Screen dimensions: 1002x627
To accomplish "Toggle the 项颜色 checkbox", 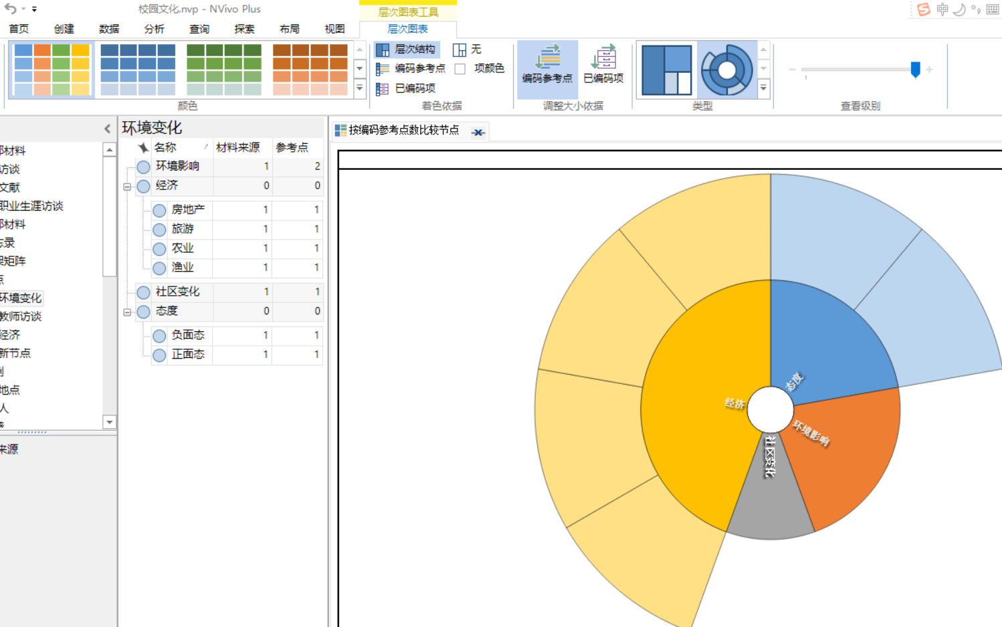I will pyautogui.click(x=460, y=69).
